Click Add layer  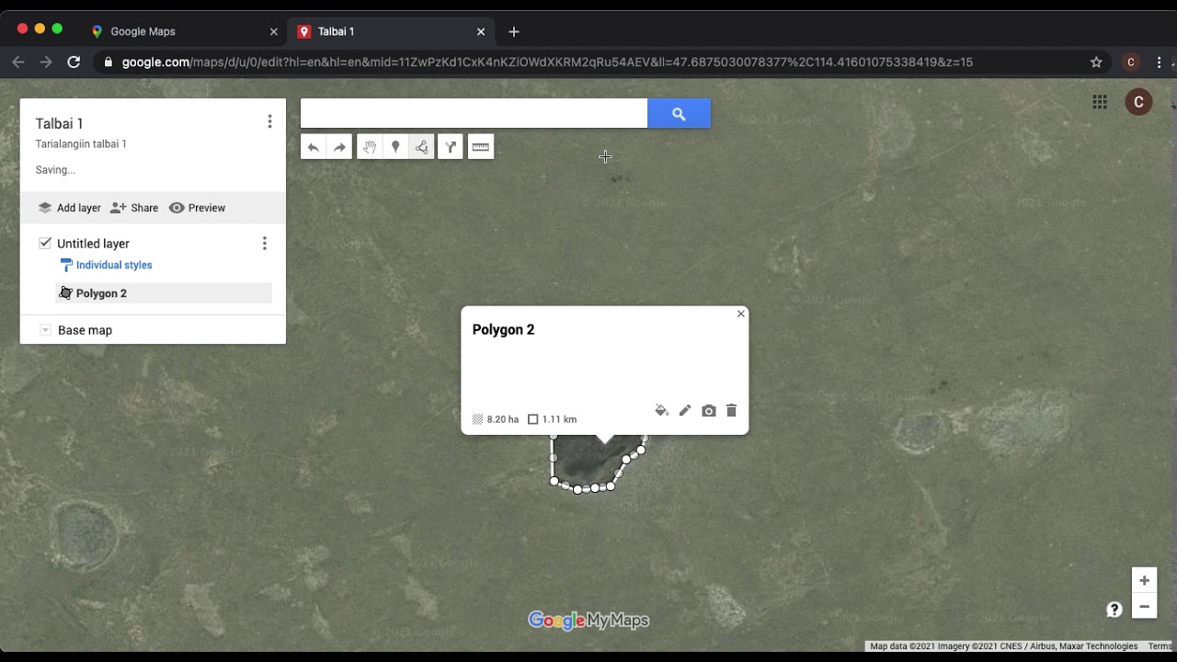tap(69, 208)
